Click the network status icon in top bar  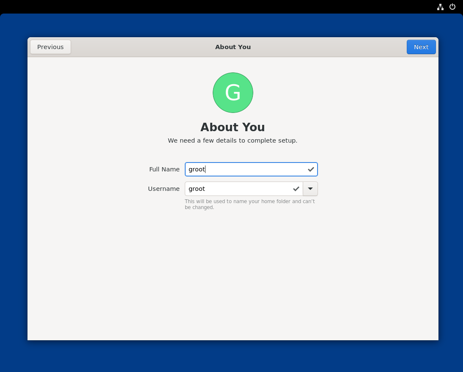coord(440,7)
